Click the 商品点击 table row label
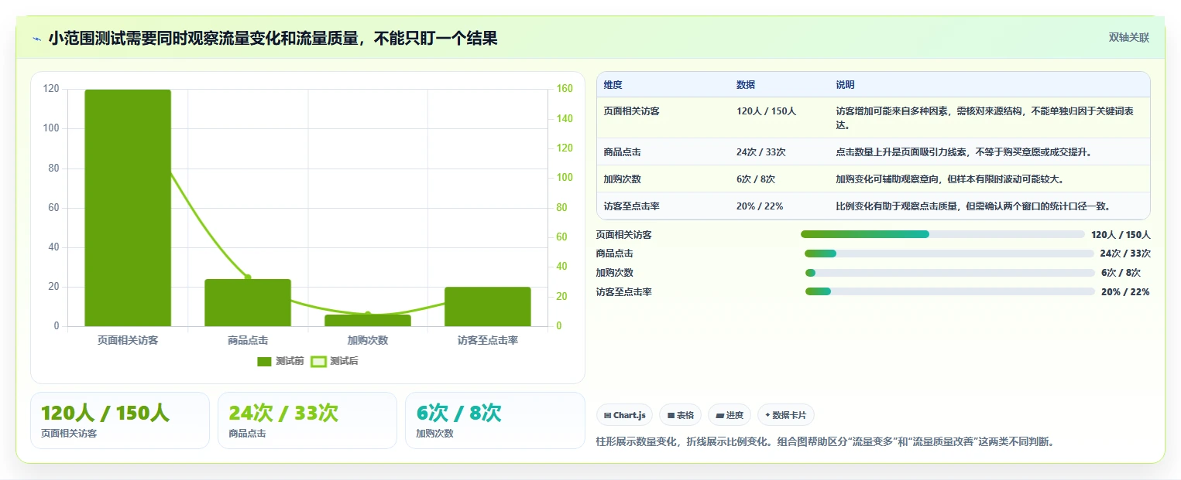The width and height of the screenshot is (1181, 480). (622, 152)
